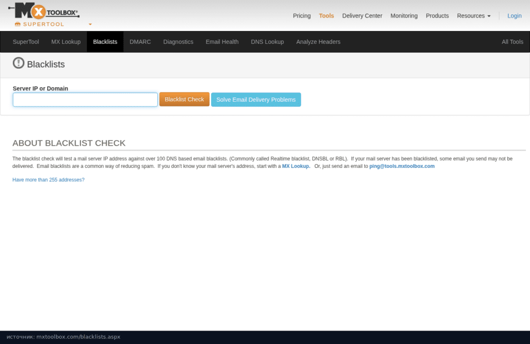
Task: Focus the Server IP or Domain field
Action: tap(85, 100)
